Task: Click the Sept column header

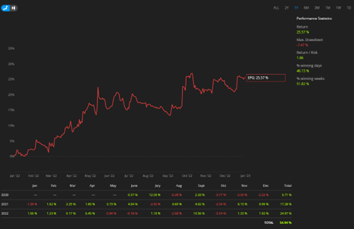Action: 201,186
